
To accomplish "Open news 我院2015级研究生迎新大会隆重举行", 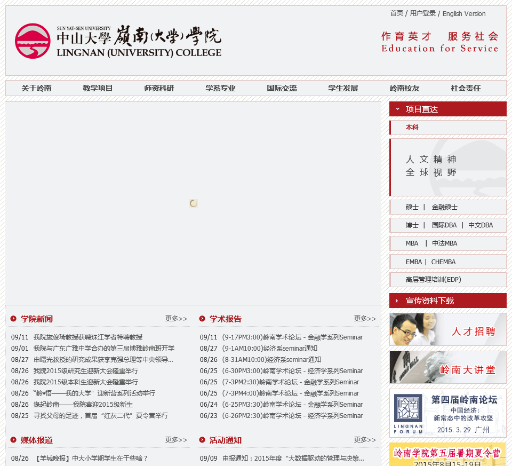I will point(85,371).
